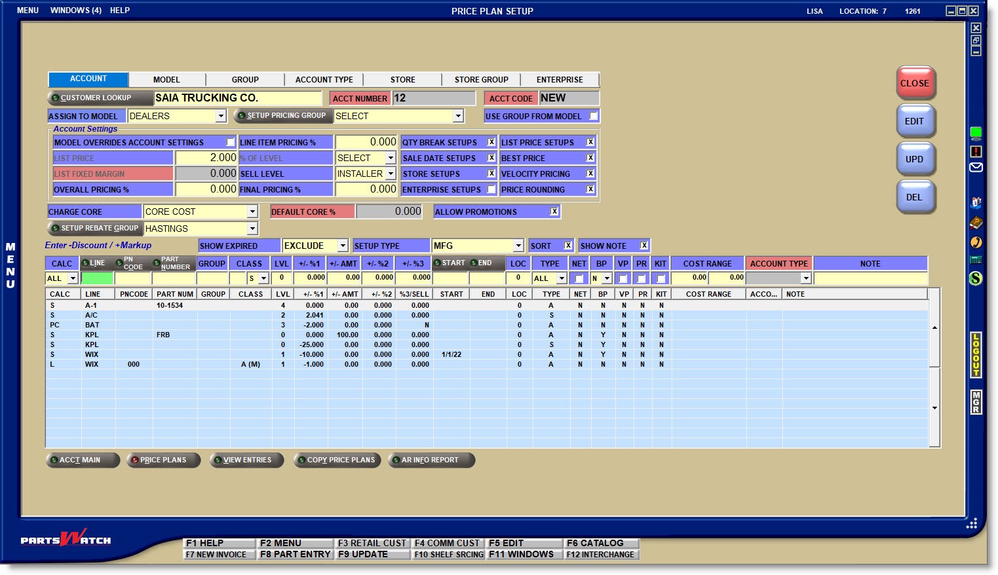Open the teal calculator icon
998x575 pixels.
point(976,260)
